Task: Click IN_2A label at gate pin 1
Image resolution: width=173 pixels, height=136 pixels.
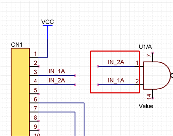Action: pos(116,62)
